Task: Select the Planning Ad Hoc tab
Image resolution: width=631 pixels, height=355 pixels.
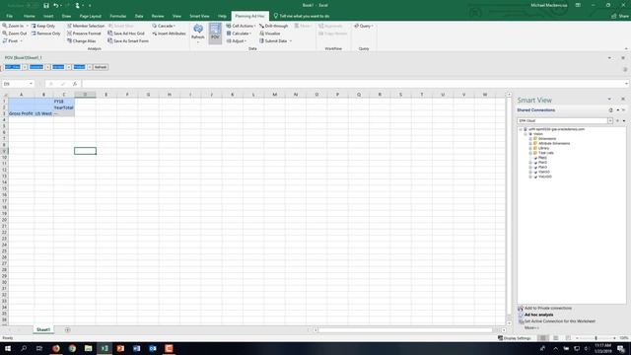Action: (x=249, y=16)
